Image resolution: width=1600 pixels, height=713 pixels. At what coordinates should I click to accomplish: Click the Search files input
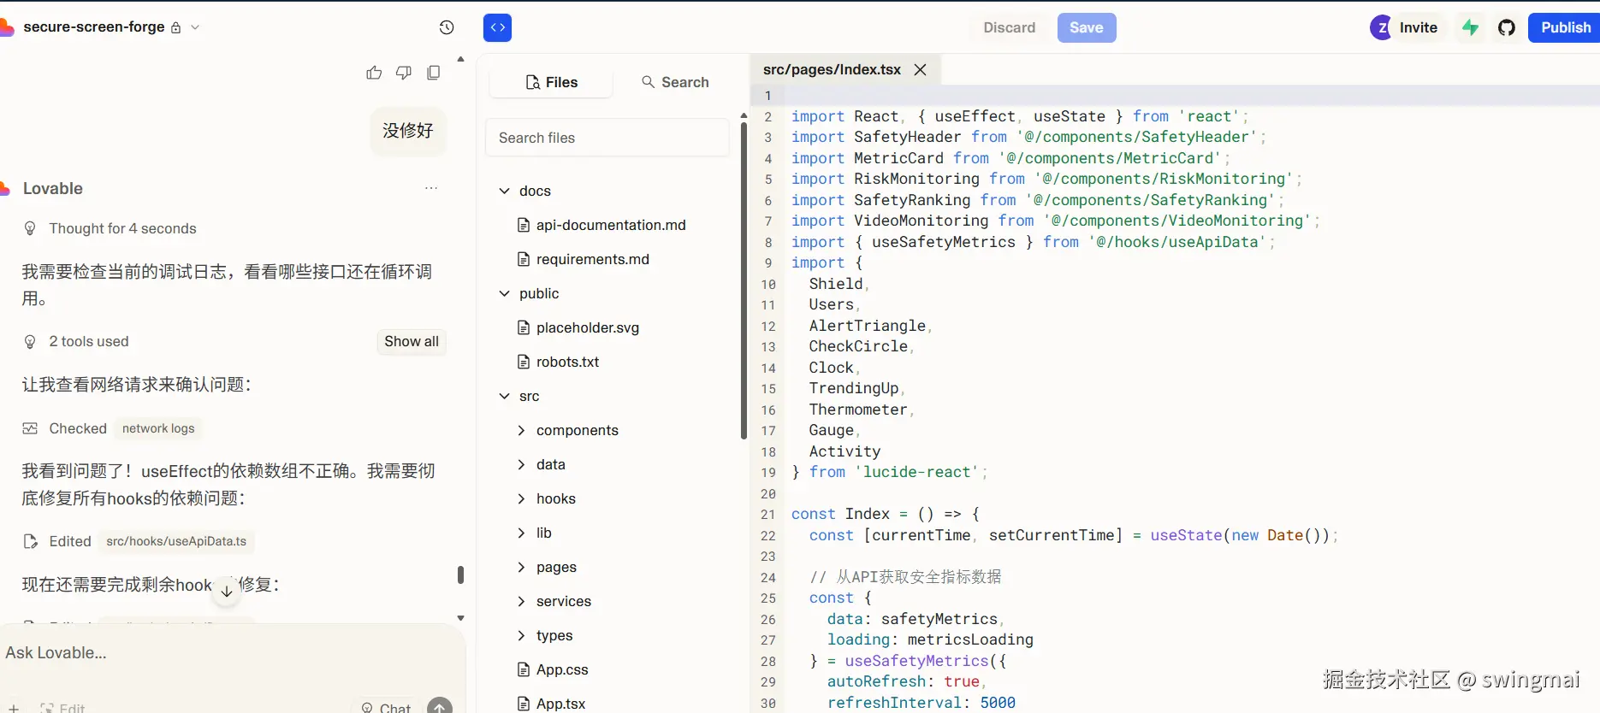(607, 138)
